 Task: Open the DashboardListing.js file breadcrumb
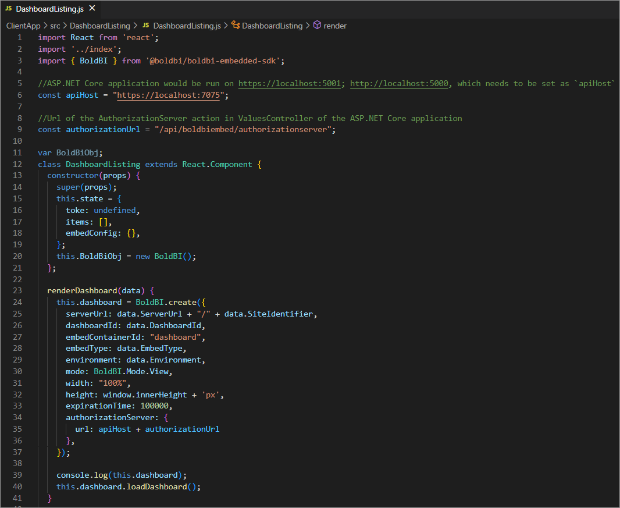187,26
